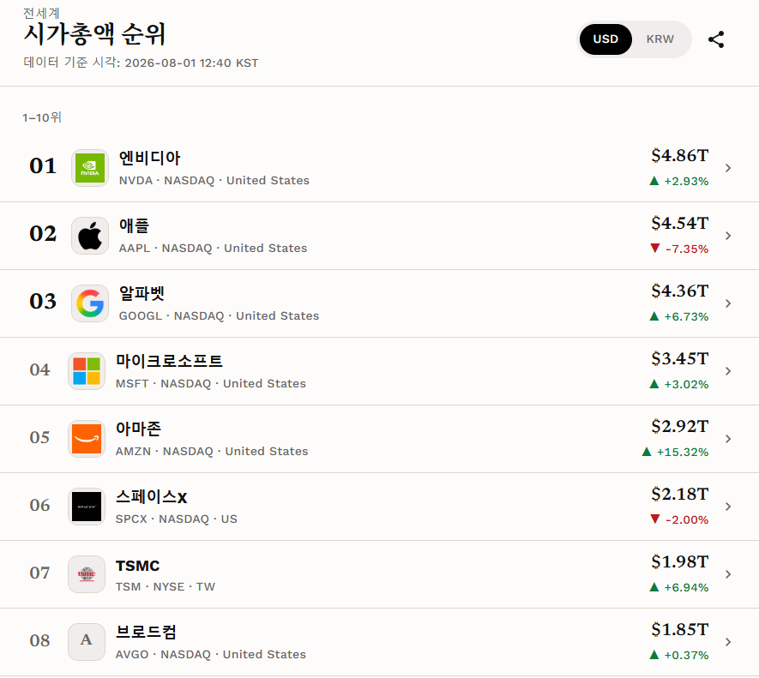Image resolution: width=759 pixels, height=678 pixels.
Task: Click 'NVDA · NASDAQ · United States' subtitle
Action: coord(214,181)
